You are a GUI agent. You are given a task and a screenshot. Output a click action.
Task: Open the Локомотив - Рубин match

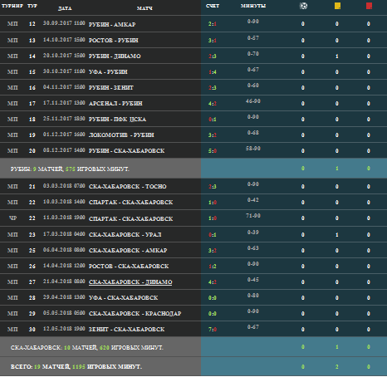tap(121, 135)
